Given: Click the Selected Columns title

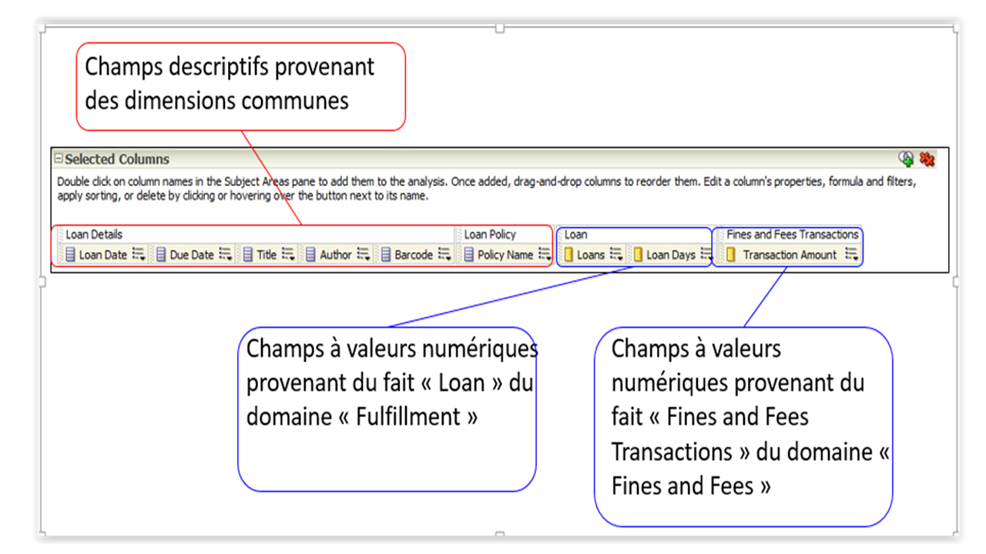Looking at the screenshot, I should (x=117, y=159).
